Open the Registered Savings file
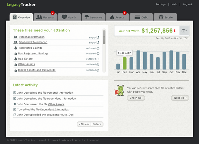Viewport: 199px width, 144px height. 31,48
